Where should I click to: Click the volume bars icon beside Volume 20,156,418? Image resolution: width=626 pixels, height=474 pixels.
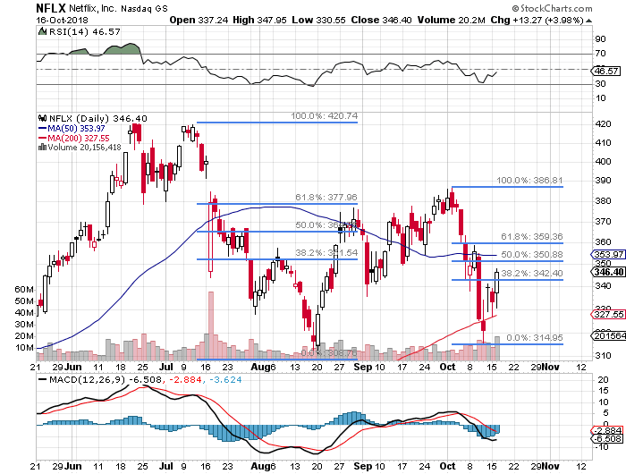(x=42, y=147)
